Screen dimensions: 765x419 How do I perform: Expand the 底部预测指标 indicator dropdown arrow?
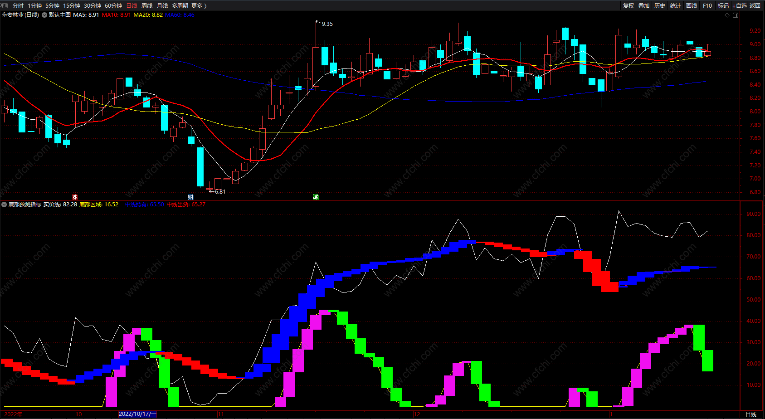[4, 205]
